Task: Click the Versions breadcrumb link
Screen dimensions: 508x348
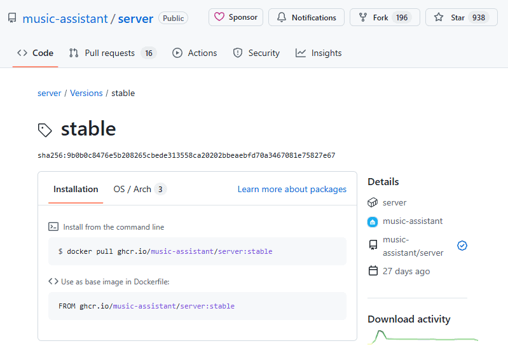Action: (x=86, y=93)
